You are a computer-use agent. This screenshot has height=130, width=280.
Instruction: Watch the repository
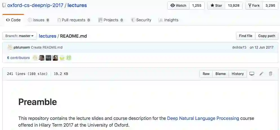click(179, 6)
